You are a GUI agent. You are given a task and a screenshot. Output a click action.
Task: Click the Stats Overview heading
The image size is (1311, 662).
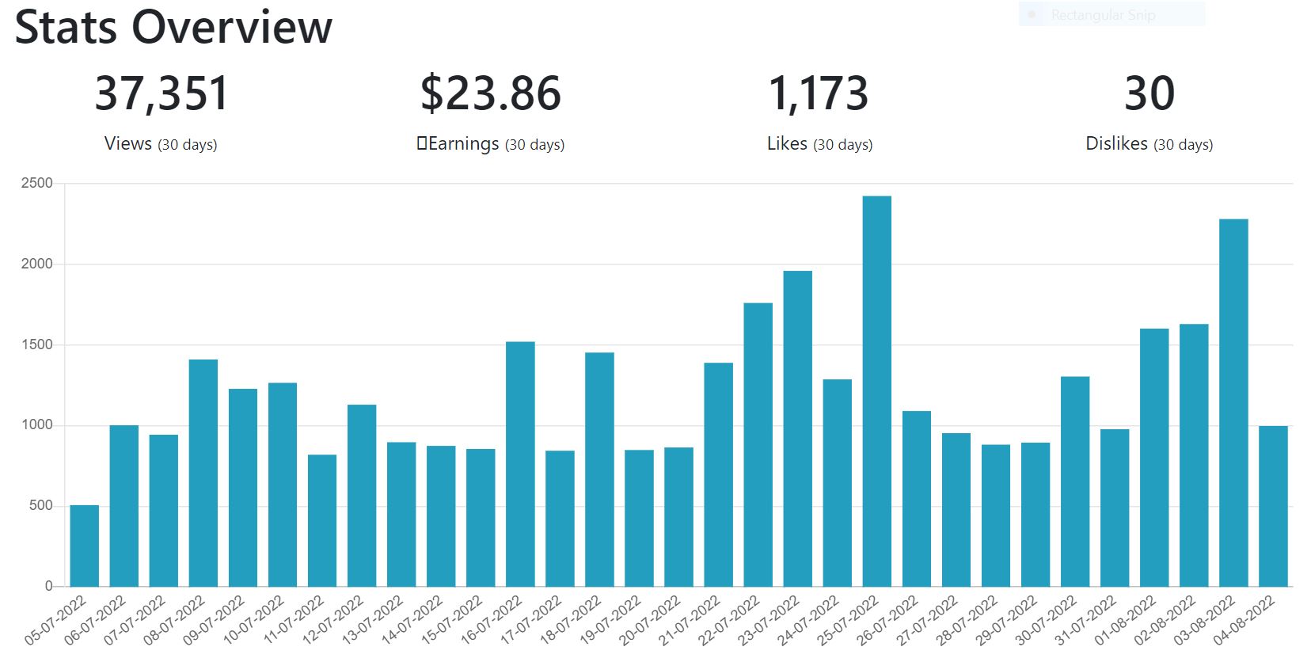point(173,27)
